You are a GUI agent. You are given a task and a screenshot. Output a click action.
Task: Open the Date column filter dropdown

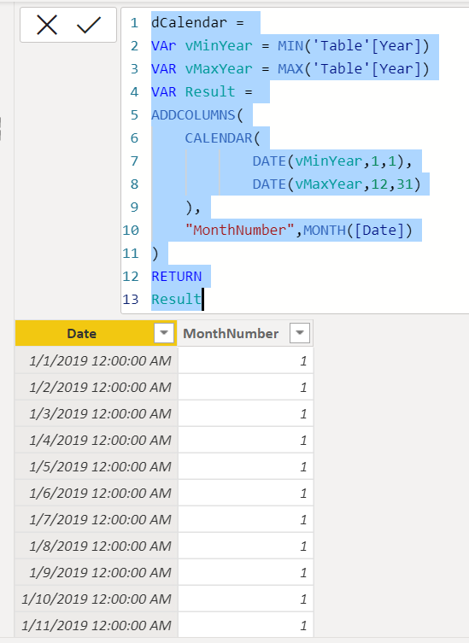(x=164, y=332)
